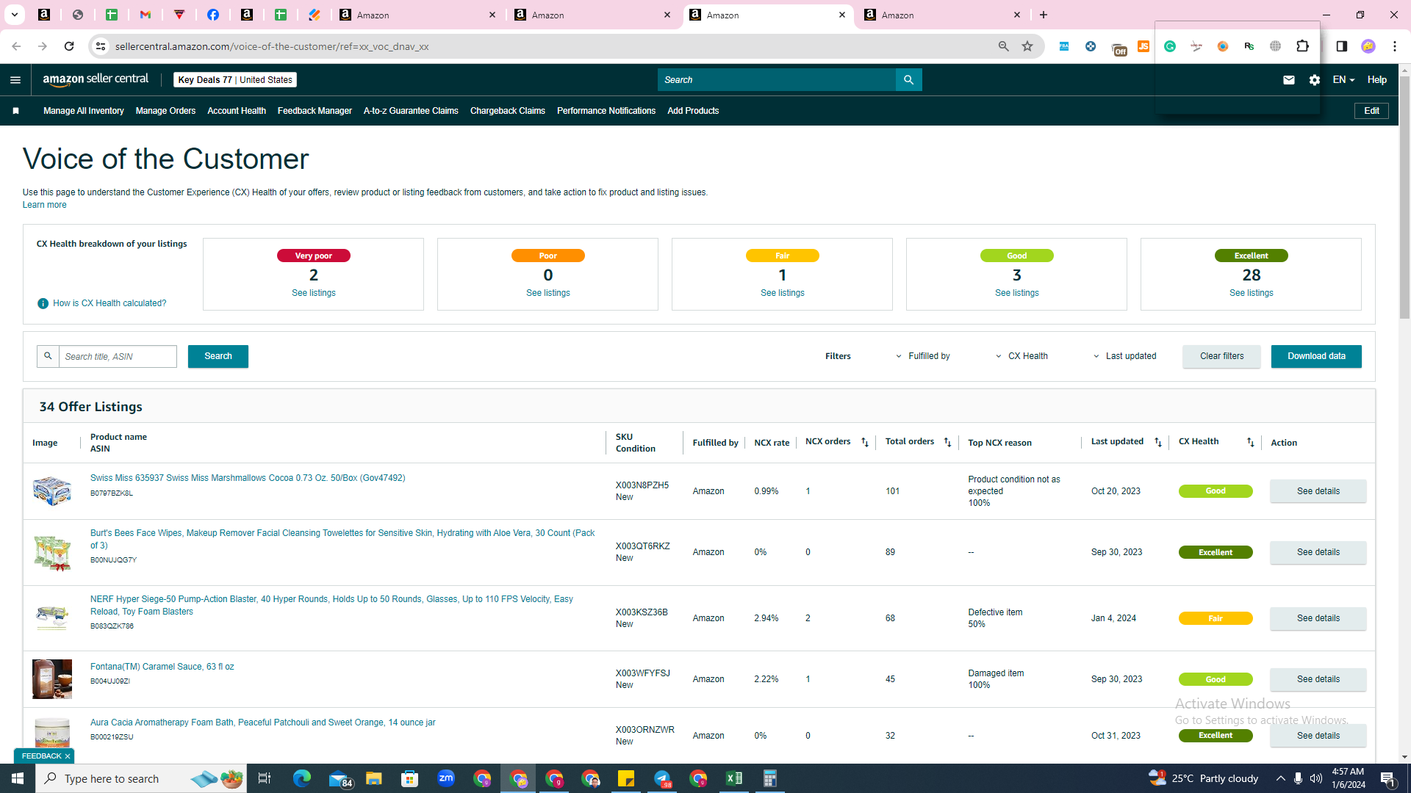
Task: Go to Manage Orders
Action: pos(165,111)
